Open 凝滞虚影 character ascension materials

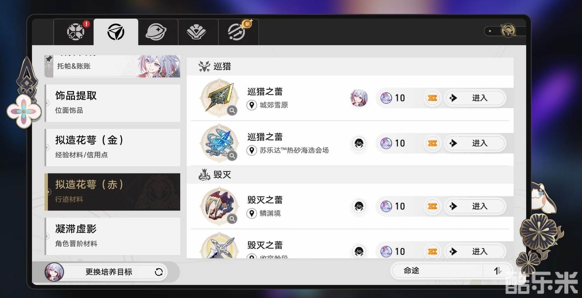tap(113, 236)
